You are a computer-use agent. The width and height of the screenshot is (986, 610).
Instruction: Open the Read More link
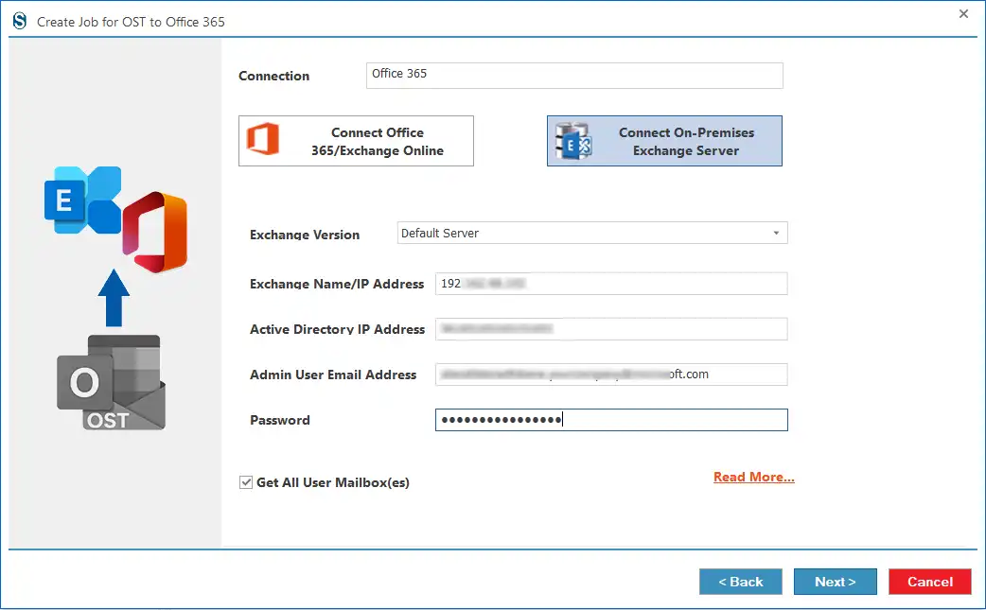(x=753, y=477)
